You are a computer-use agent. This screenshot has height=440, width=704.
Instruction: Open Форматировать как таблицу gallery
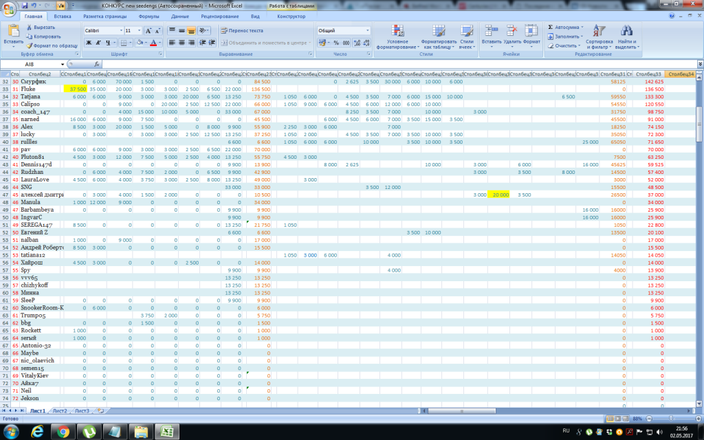point(439,37)
